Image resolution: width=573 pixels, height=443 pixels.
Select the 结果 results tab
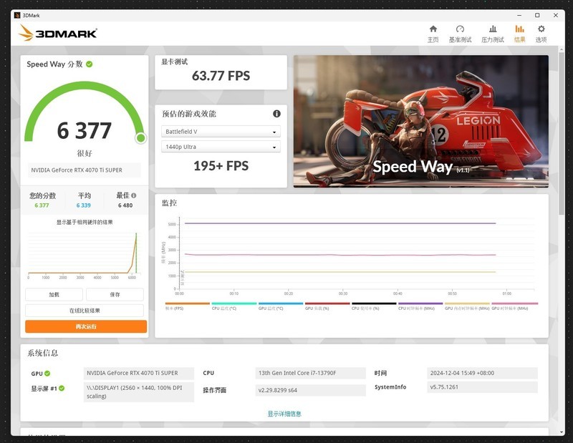[x=519, y=34]
